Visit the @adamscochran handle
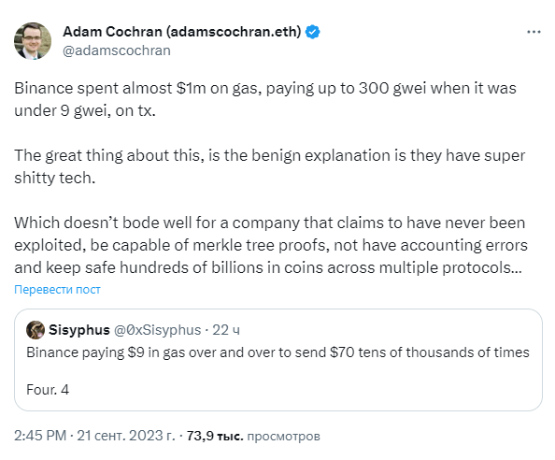 tap(117, 50)
